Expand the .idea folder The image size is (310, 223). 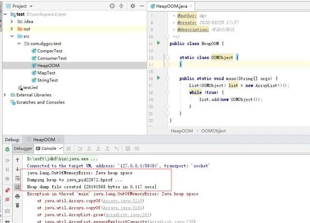[x=12, y=22]
